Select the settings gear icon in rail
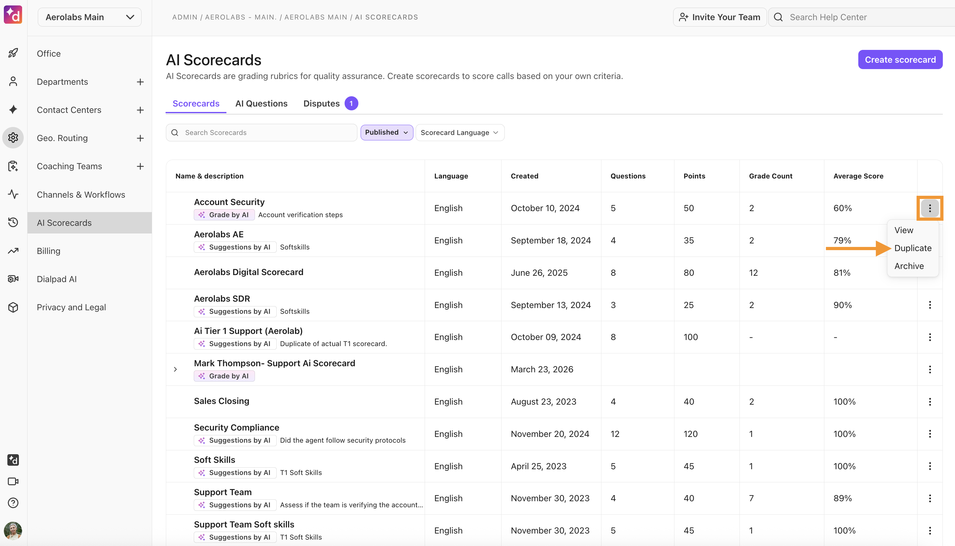 coord(13,138)
